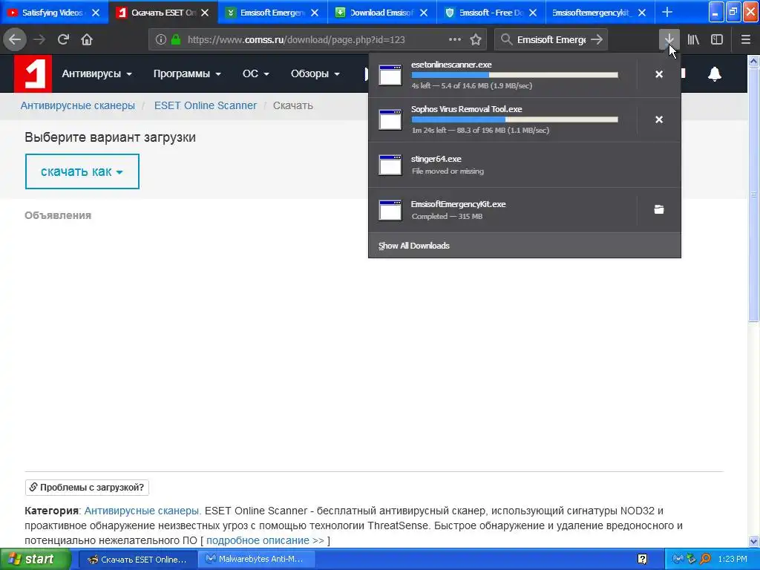
Task: Bookmark this page with the star
Action: coord(476,40)
